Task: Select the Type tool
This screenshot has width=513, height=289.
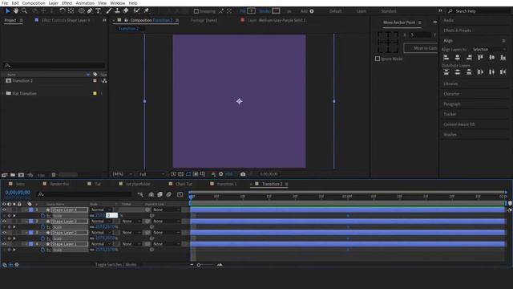Action: [x=98, y=10]
